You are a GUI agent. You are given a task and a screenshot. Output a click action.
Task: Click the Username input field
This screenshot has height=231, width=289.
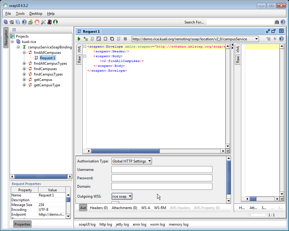coord(162,170)
